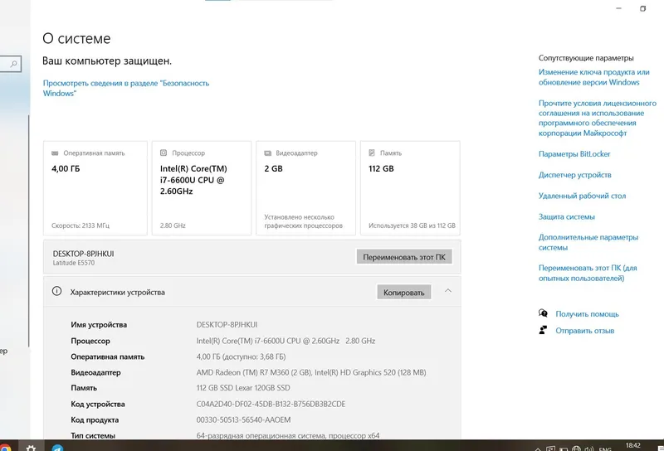664x451 pixels.
Task: Click the Ваш компьютер защищен status text
Action: (107, 61)
